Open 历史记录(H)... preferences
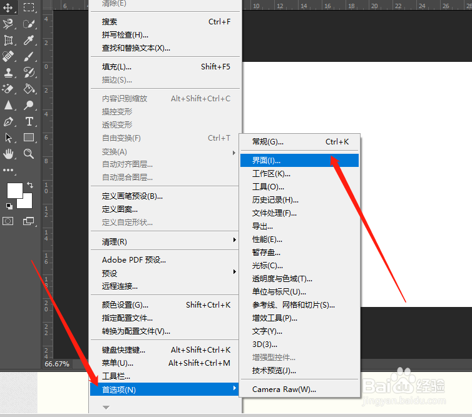Viewport: 472px width, 417px height. click(299, 200)
